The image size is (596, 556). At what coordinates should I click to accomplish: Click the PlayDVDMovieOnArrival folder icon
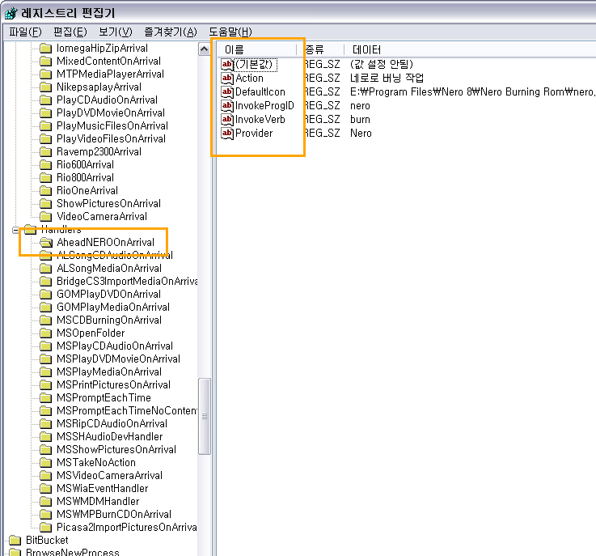point(45,113)
